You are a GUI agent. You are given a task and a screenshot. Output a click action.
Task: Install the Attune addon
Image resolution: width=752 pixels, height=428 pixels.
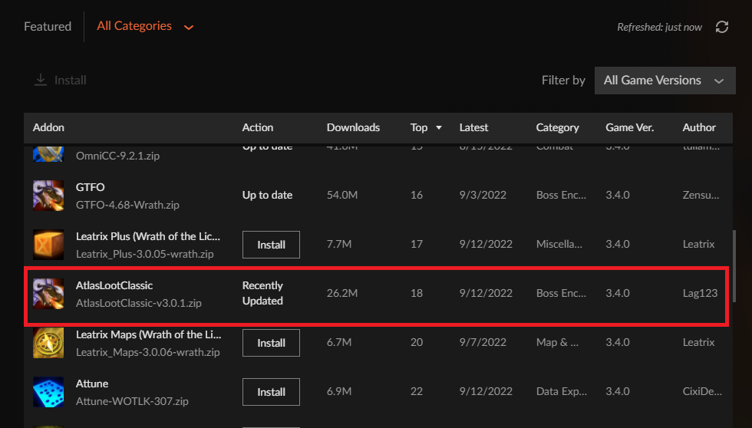pyautogui.click(x=271, y=392)
